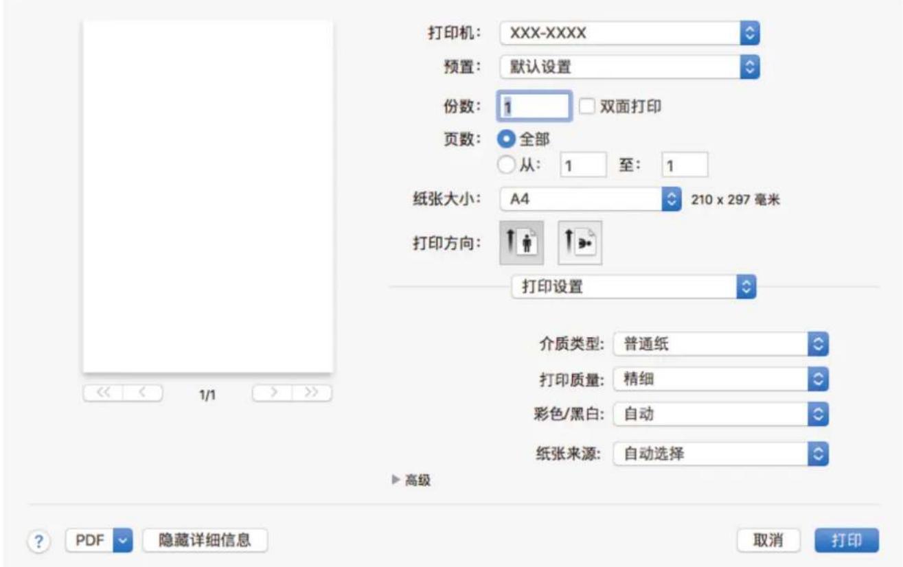The height and width of the screenshot is (567, 903).
Task: Go to previous preview page
Action: (142, 392)
